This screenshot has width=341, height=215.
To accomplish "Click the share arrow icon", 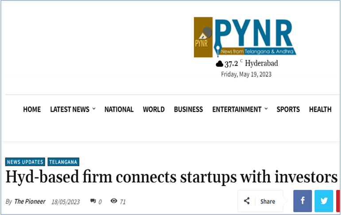I will [x=247, y=201].
